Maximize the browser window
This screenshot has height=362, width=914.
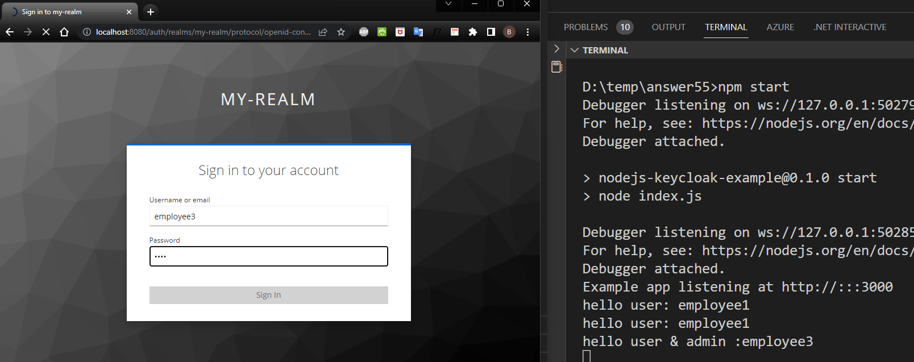[x=501, y=4]
